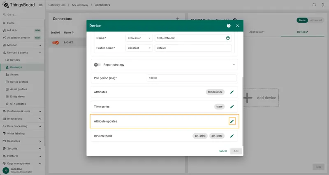
Task: Switch configuration to Advanced mode
Action: pyautogui.click(x=316, y=20)
